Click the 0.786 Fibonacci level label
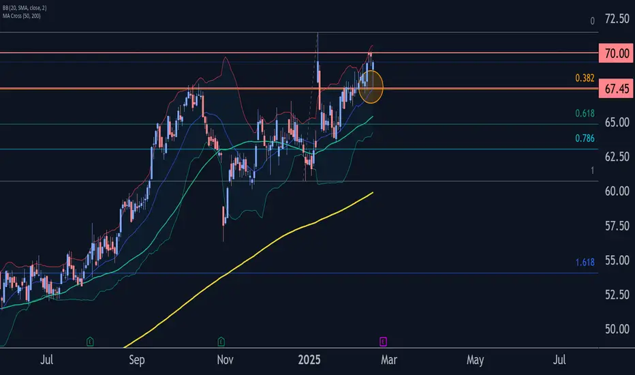Image resolution: width=635 pixels, height=375 pixels. (585, 138)
